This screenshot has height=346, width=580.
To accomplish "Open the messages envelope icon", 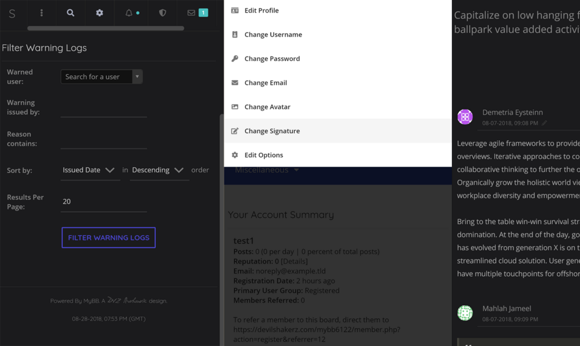I will click(x=192, y=13).
